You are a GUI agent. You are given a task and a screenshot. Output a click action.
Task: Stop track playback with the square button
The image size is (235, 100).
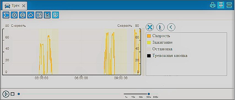(13, 94)
